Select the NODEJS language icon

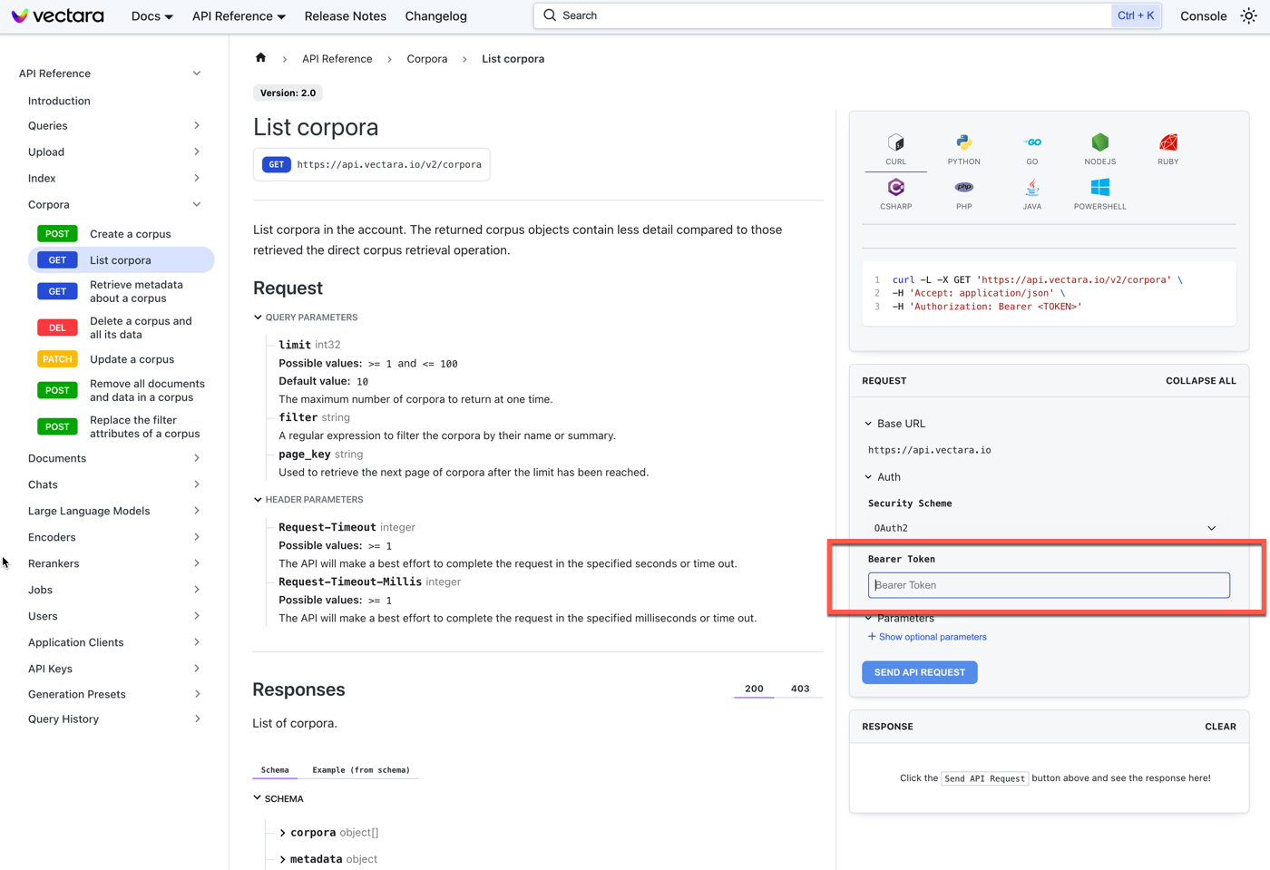coord(1099,148)
